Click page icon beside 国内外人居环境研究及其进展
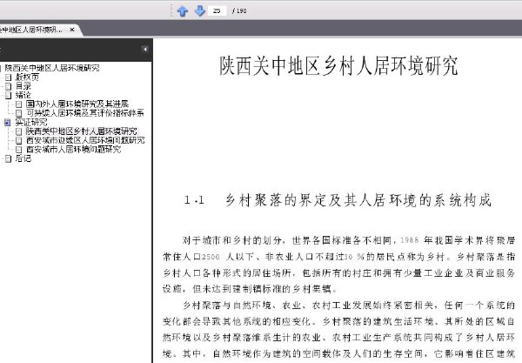Image resolution: width=522 pixels, height=363 pixels. [19, 104]
